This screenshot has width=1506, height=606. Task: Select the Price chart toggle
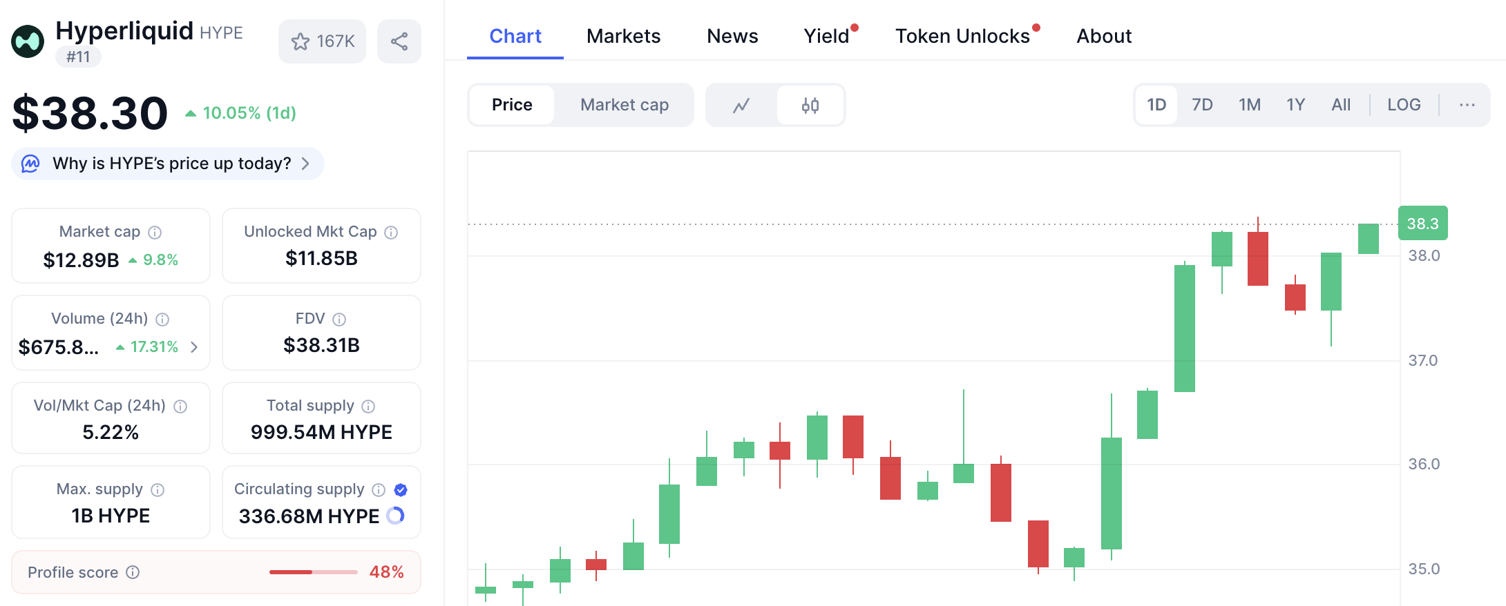(512, 105)
